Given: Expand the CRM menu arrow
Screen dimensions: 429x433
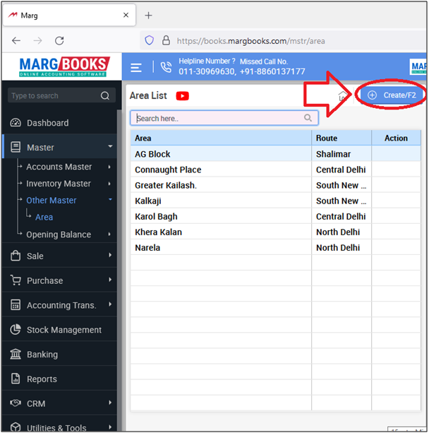Looking at the screenshot, I should [x=110, y=403].
